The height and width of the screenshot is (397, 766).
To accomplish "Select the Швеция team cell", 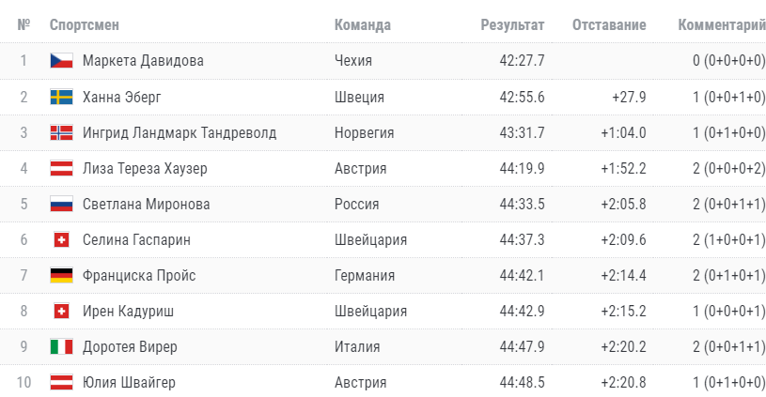I will pos(358,97).
